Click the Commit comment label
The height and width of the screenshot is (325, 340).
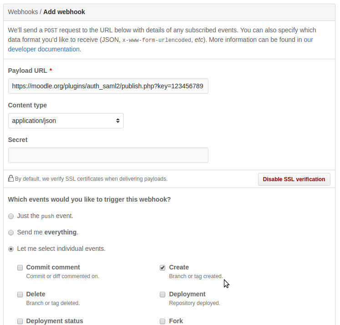(53, 267)
